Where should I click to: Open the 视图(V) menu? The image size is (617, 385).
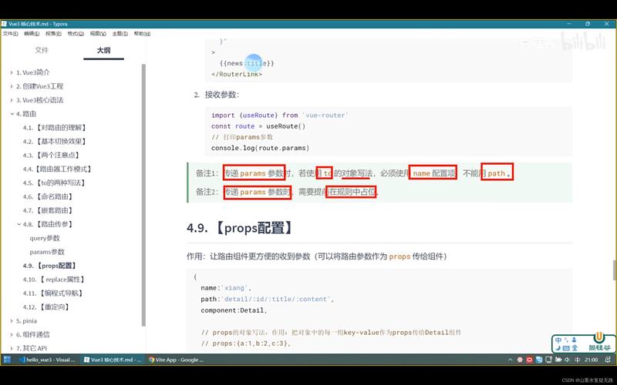(x=98, y=34)
